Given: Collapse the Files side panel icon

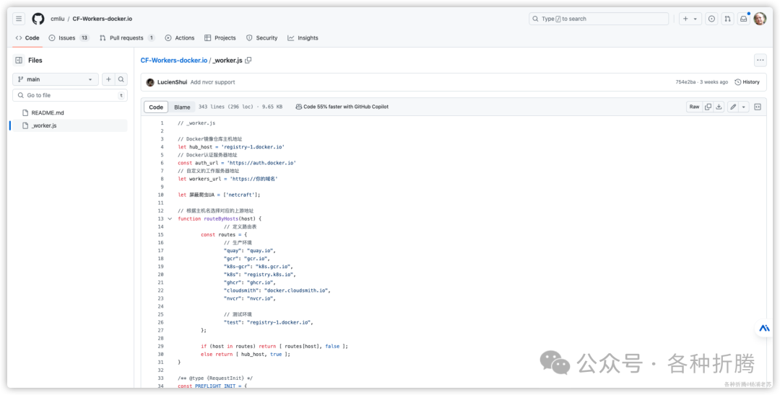Looking at the screenshot, I should tap(19, 60).
